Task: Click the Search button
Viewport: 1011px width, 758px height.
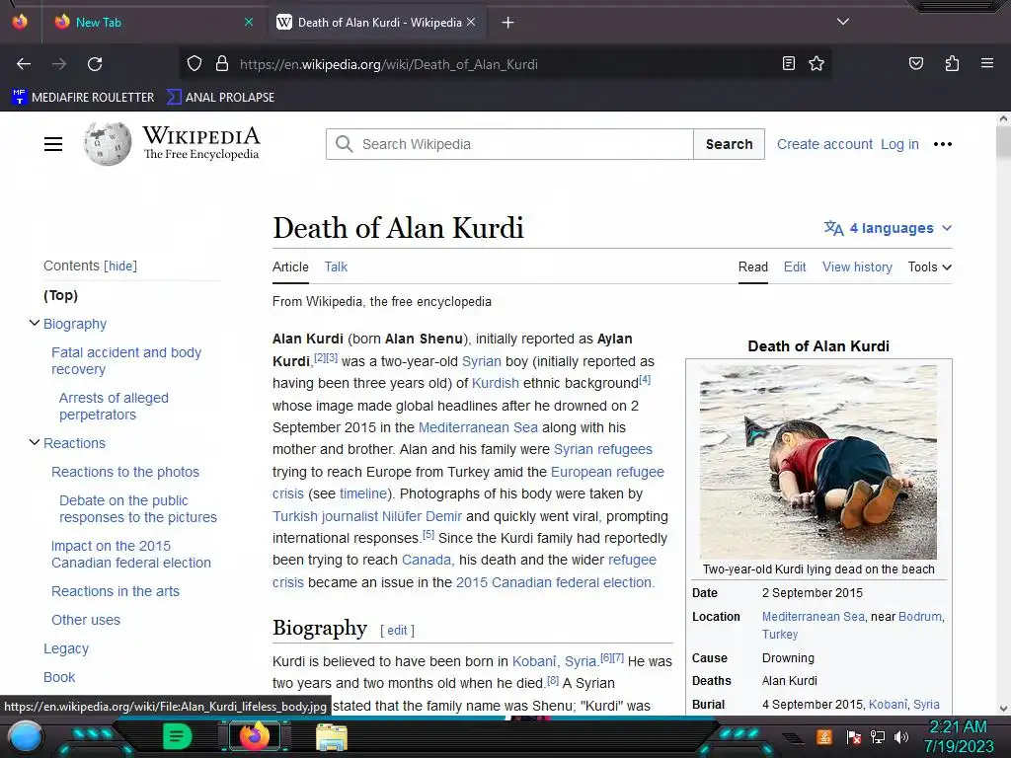Action: pos(729,144)
